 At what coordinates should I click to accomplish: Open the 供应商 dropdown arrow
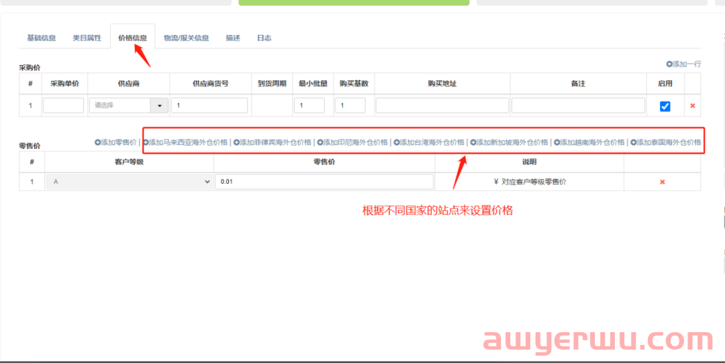tap(160, 106)
